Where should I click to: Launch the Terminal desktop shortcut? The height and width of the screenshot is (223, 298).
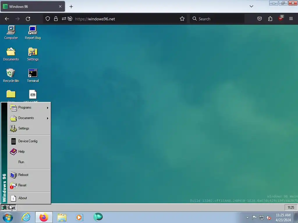pyautogui.click(x=33, y=75)
